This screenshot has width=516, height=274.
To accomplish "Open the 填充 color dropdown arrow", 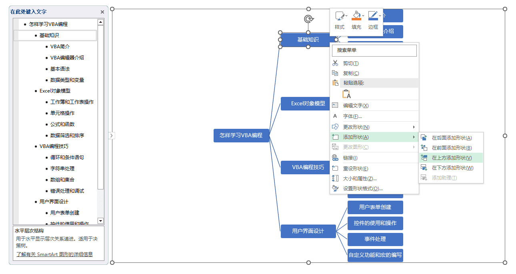I will coord(363,16).
